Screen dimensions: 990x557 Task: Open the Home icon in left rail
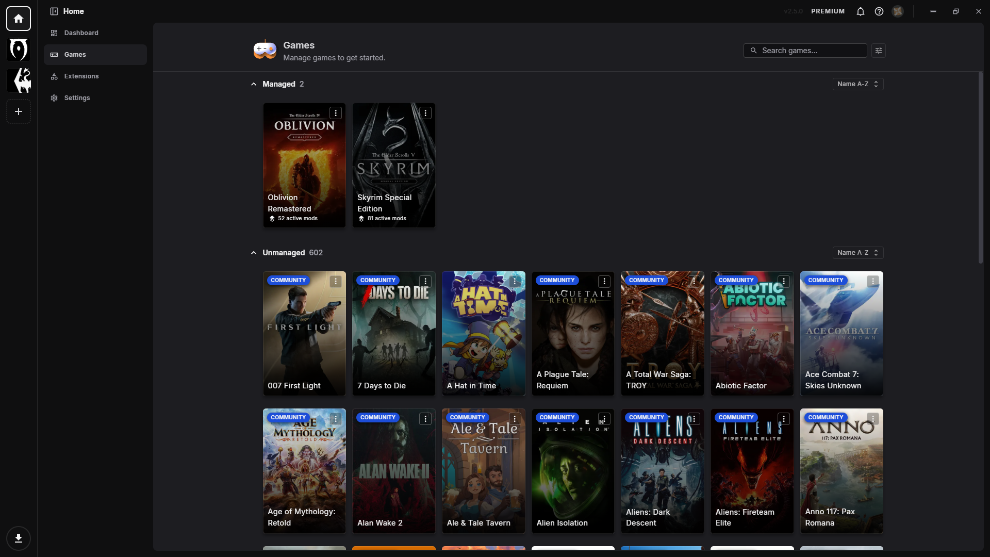19,19
